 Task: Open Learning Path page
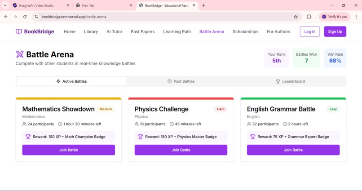[177, 31]
